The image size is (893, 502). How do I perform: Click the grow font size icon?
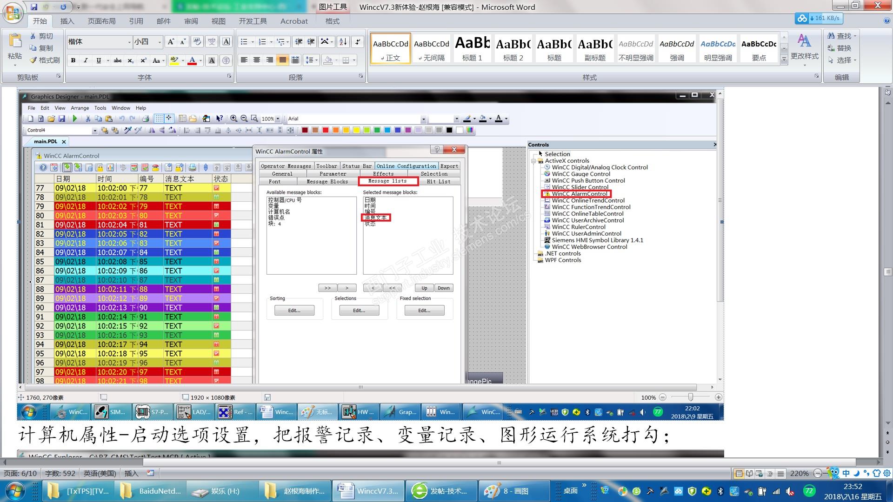(170, 42)
